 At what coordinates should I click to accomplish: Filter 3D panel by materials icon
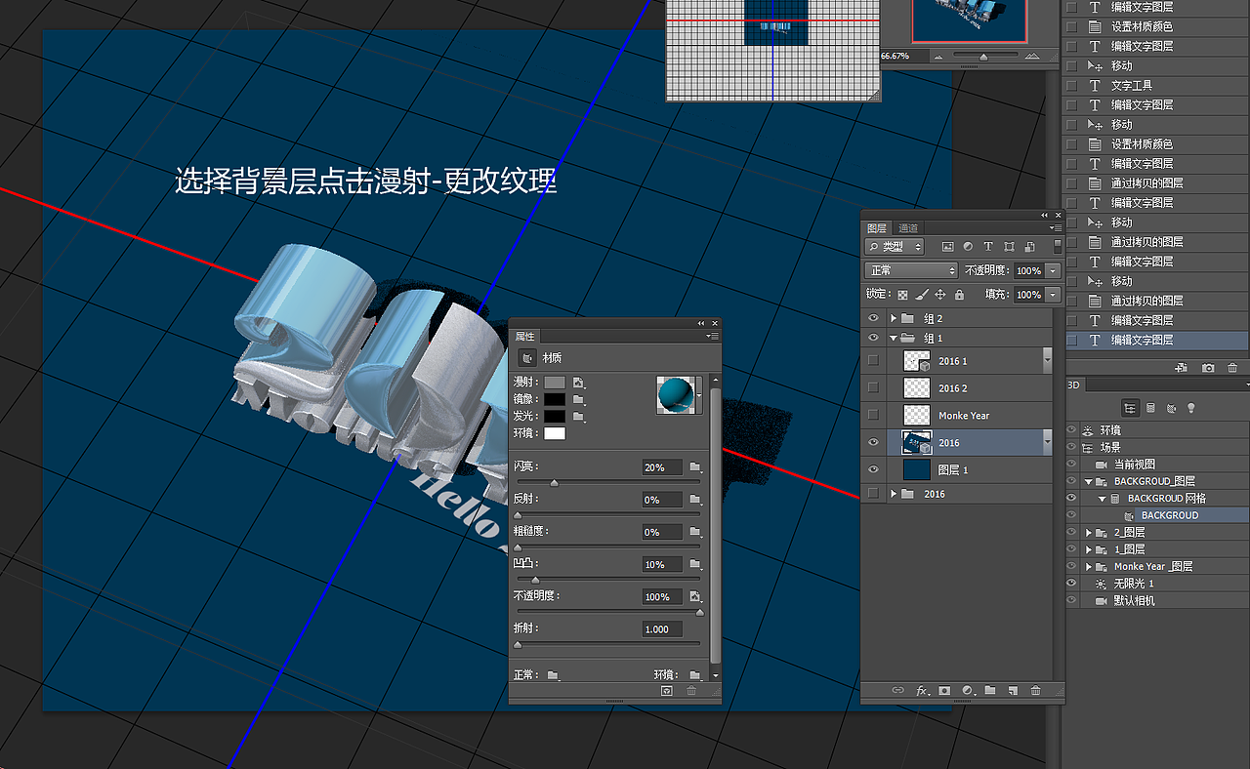click(1171, 408)
